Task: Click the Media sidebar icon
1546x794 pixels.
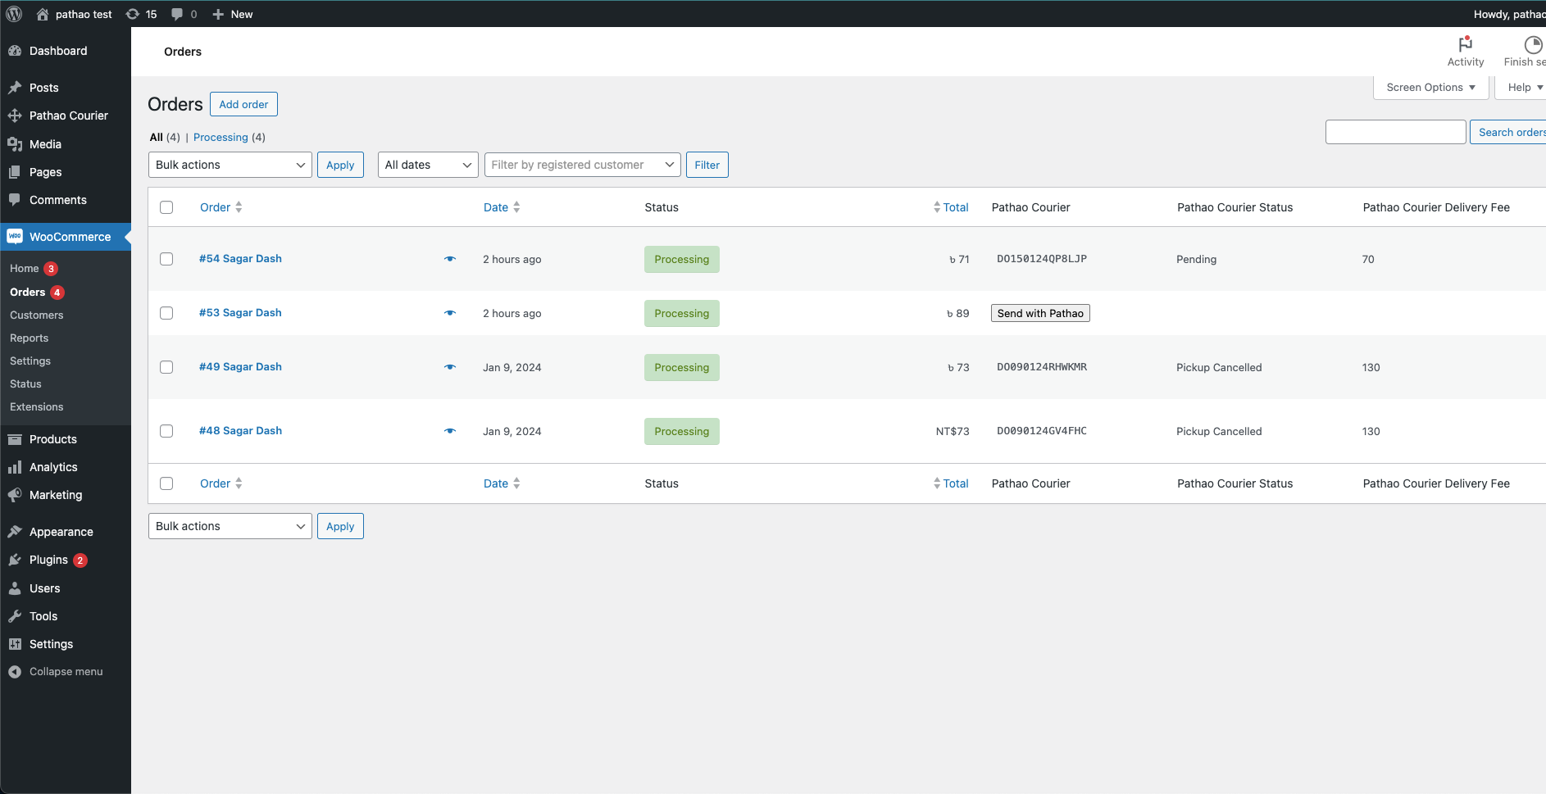Action: tap(15, 144)
